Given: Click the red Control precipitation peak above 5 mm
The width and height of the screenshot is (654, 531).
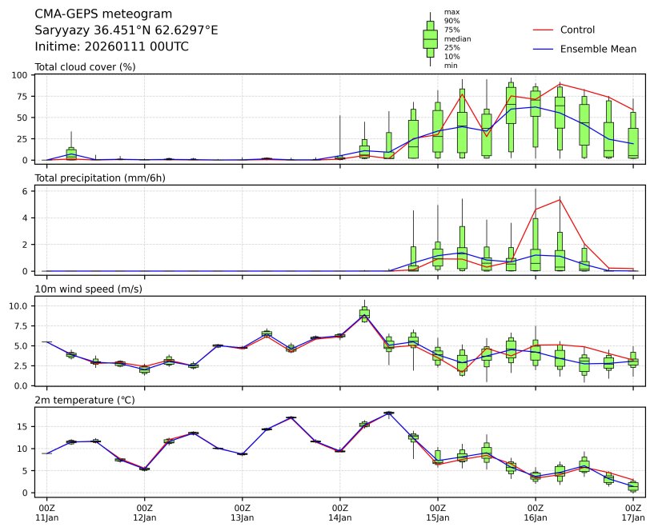Looking at the screenshot, I should (x=560, y=200).
